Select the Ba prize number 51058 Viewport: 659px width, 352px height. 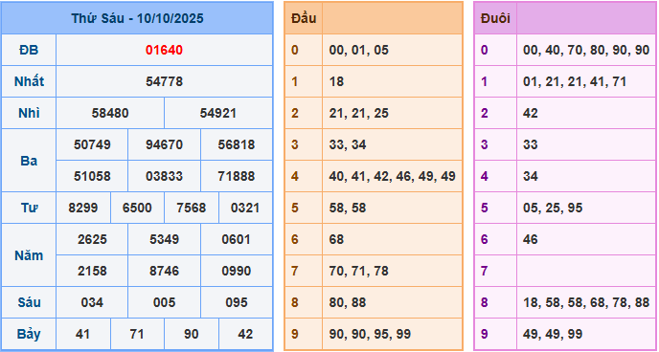click(92, 176)
